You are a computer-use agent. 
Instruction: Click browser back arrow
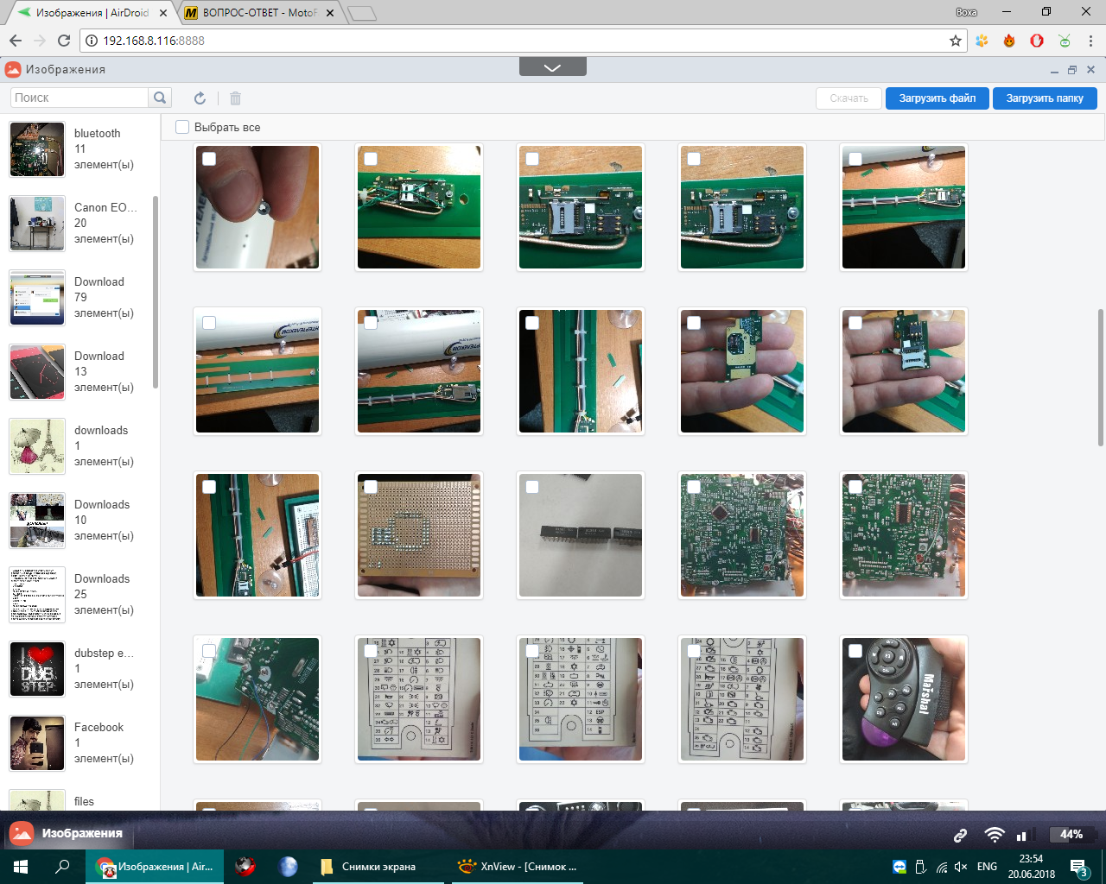(x=16, y=41)
